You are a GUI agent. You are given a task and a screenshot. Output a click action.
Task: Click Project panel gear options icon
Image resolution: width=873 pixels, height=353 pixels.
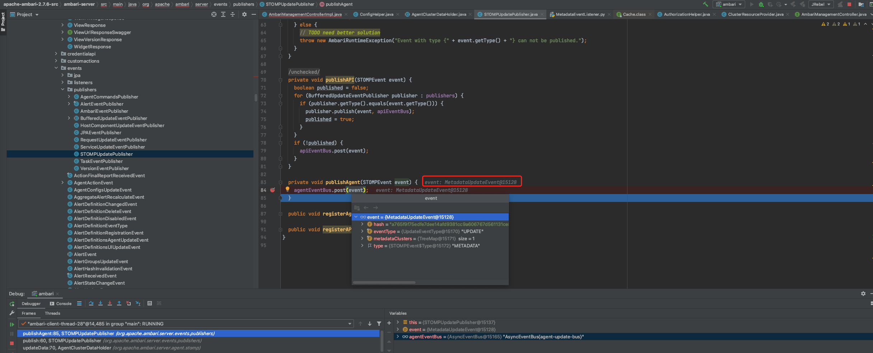coord(244,14)
